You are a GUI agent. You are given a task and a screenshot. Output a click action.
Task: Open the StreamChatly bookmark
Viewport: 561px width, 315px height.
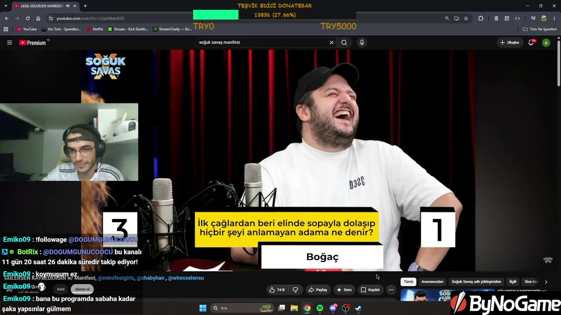pyautogui.click(x=173, y=29)
